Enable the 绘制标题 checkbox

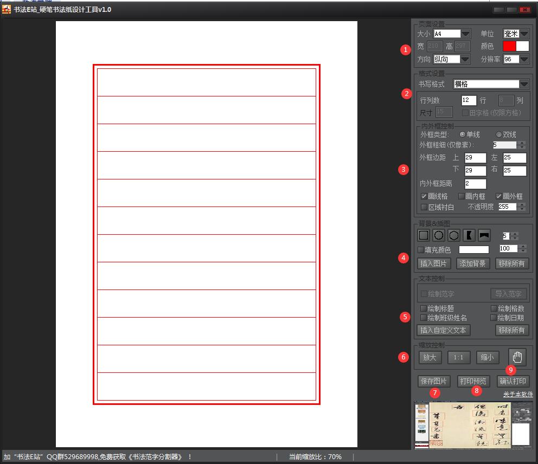pos(424,308)
